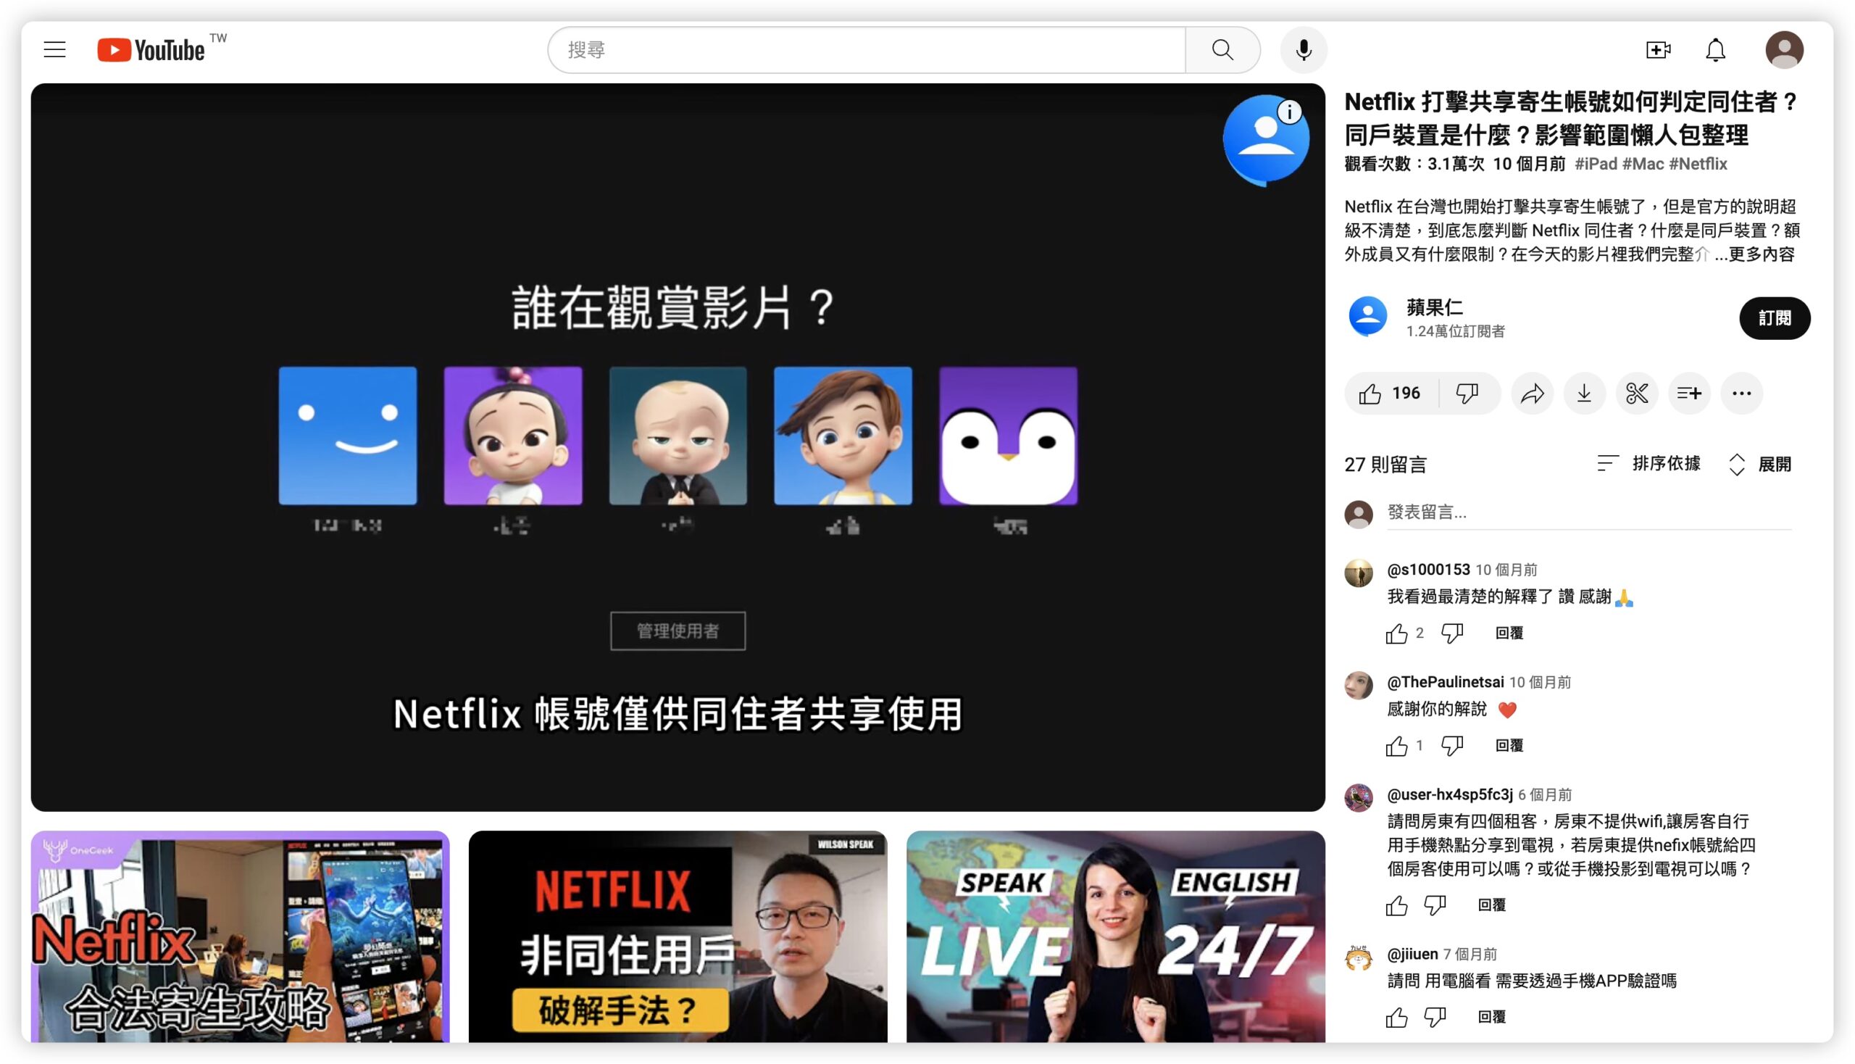Dislike the @ThePaulinetsai comment
This screenshot has width=1855, height=1064.
[1451, 746]
